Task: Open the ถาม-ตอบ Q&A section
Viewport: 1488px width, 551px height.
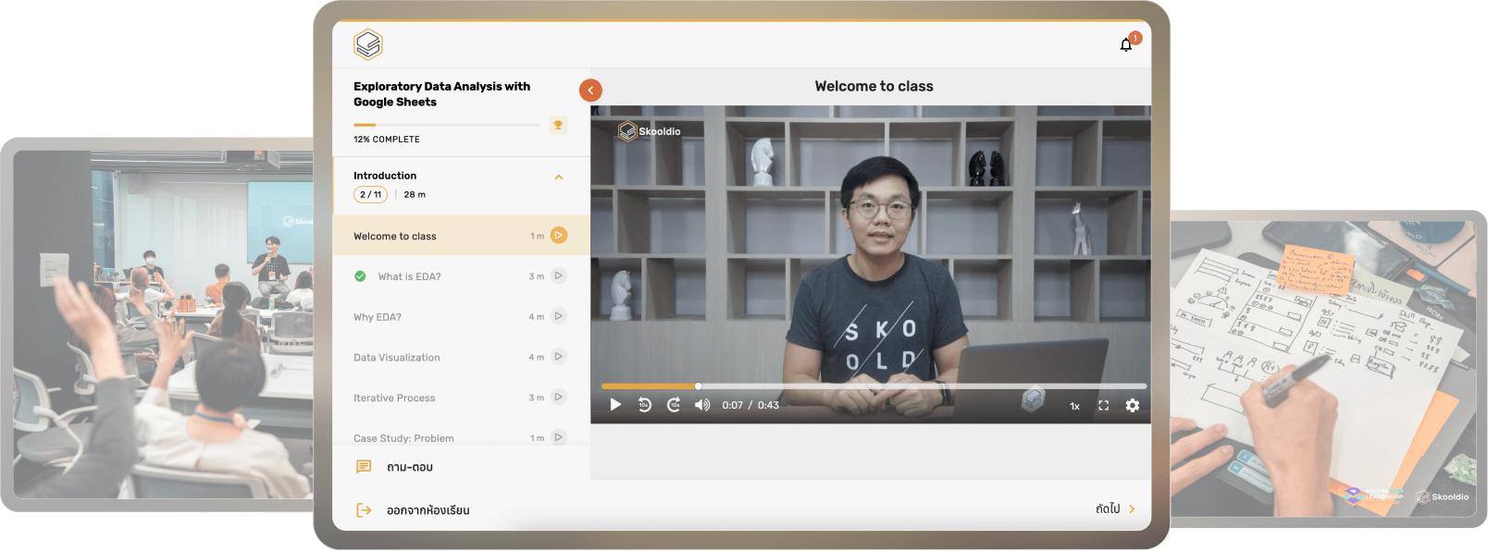Action: click(x=409, y=468)
